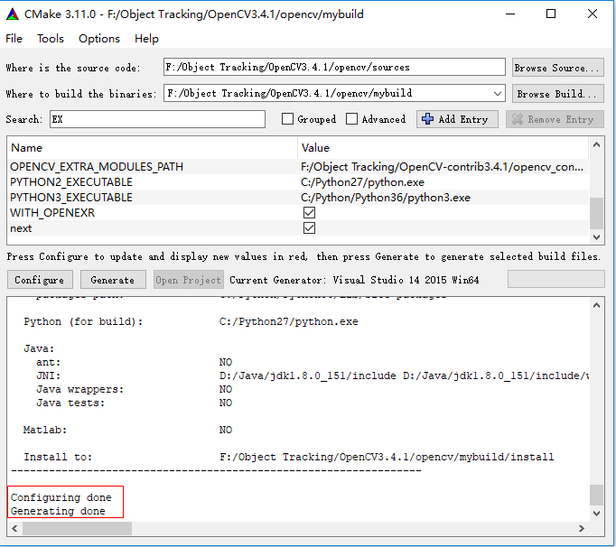Click the Value column header
The width and height of the screenshot is (616, 547).
[x=315, y=148]
